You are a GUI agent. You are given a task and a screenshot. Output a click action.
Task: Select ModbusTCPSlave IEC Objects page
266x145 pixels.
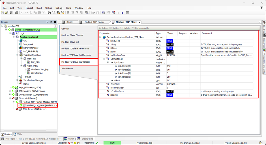[x=79, y=62]
